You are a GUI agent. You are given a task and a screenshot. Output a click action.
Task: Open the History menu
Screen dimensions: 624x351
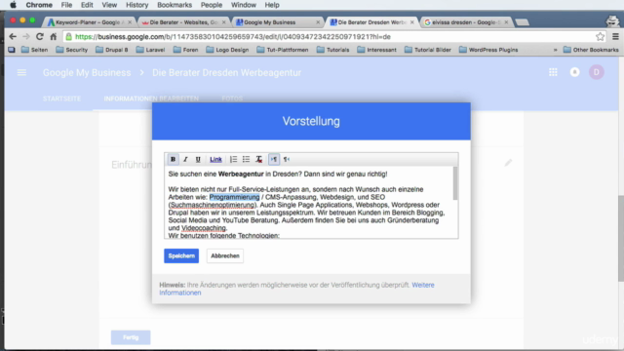(136, 5)
